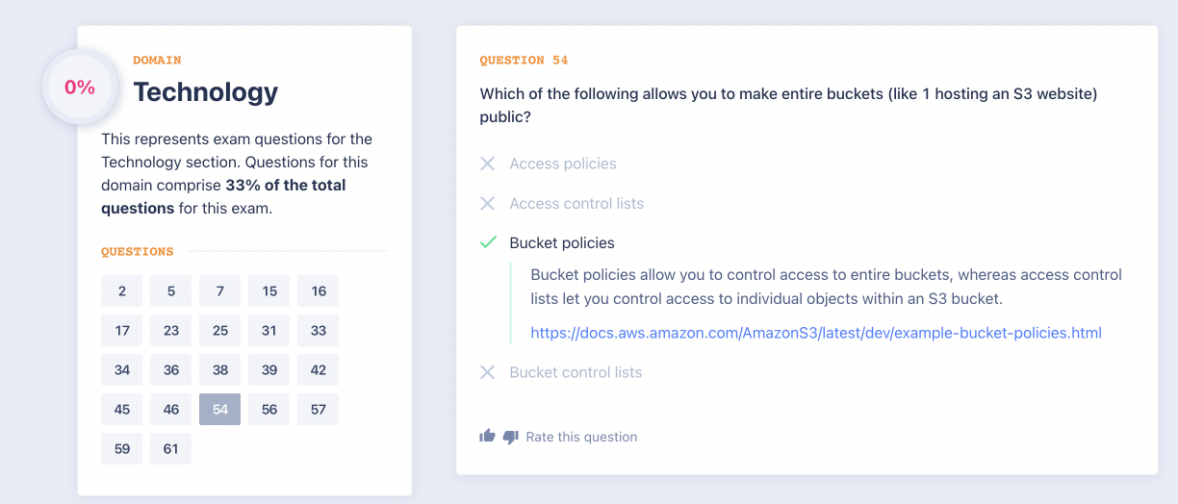
Task: Select the Bucket control lists answer
Action: coord(576,372)
